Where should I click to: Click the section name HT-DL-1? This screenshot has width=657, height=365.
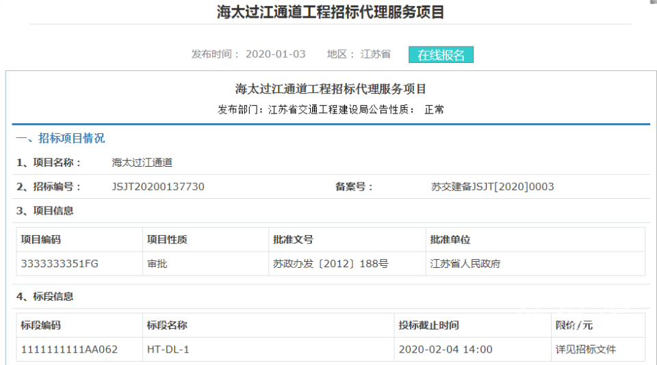click(168, 349)
